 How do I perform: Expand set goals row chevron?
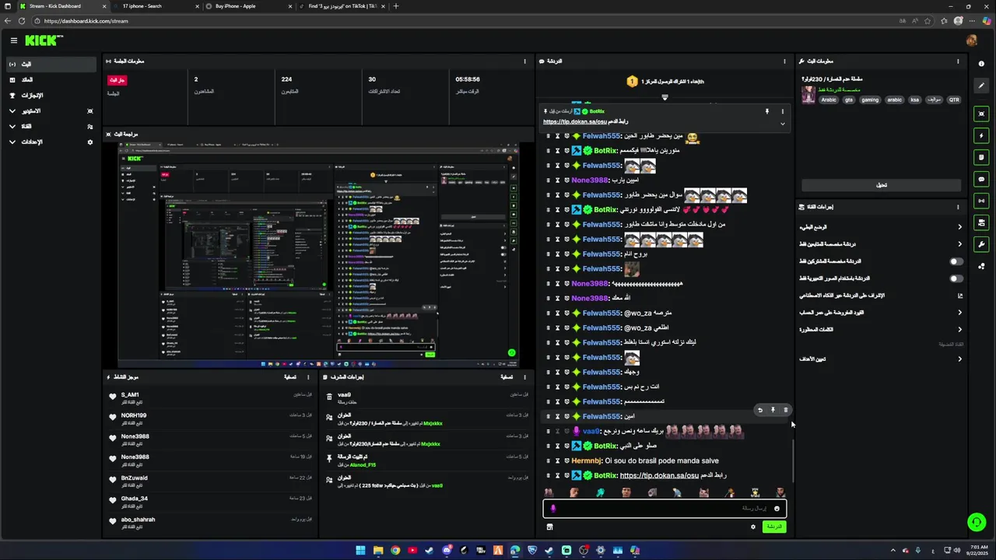click(959, 359)
